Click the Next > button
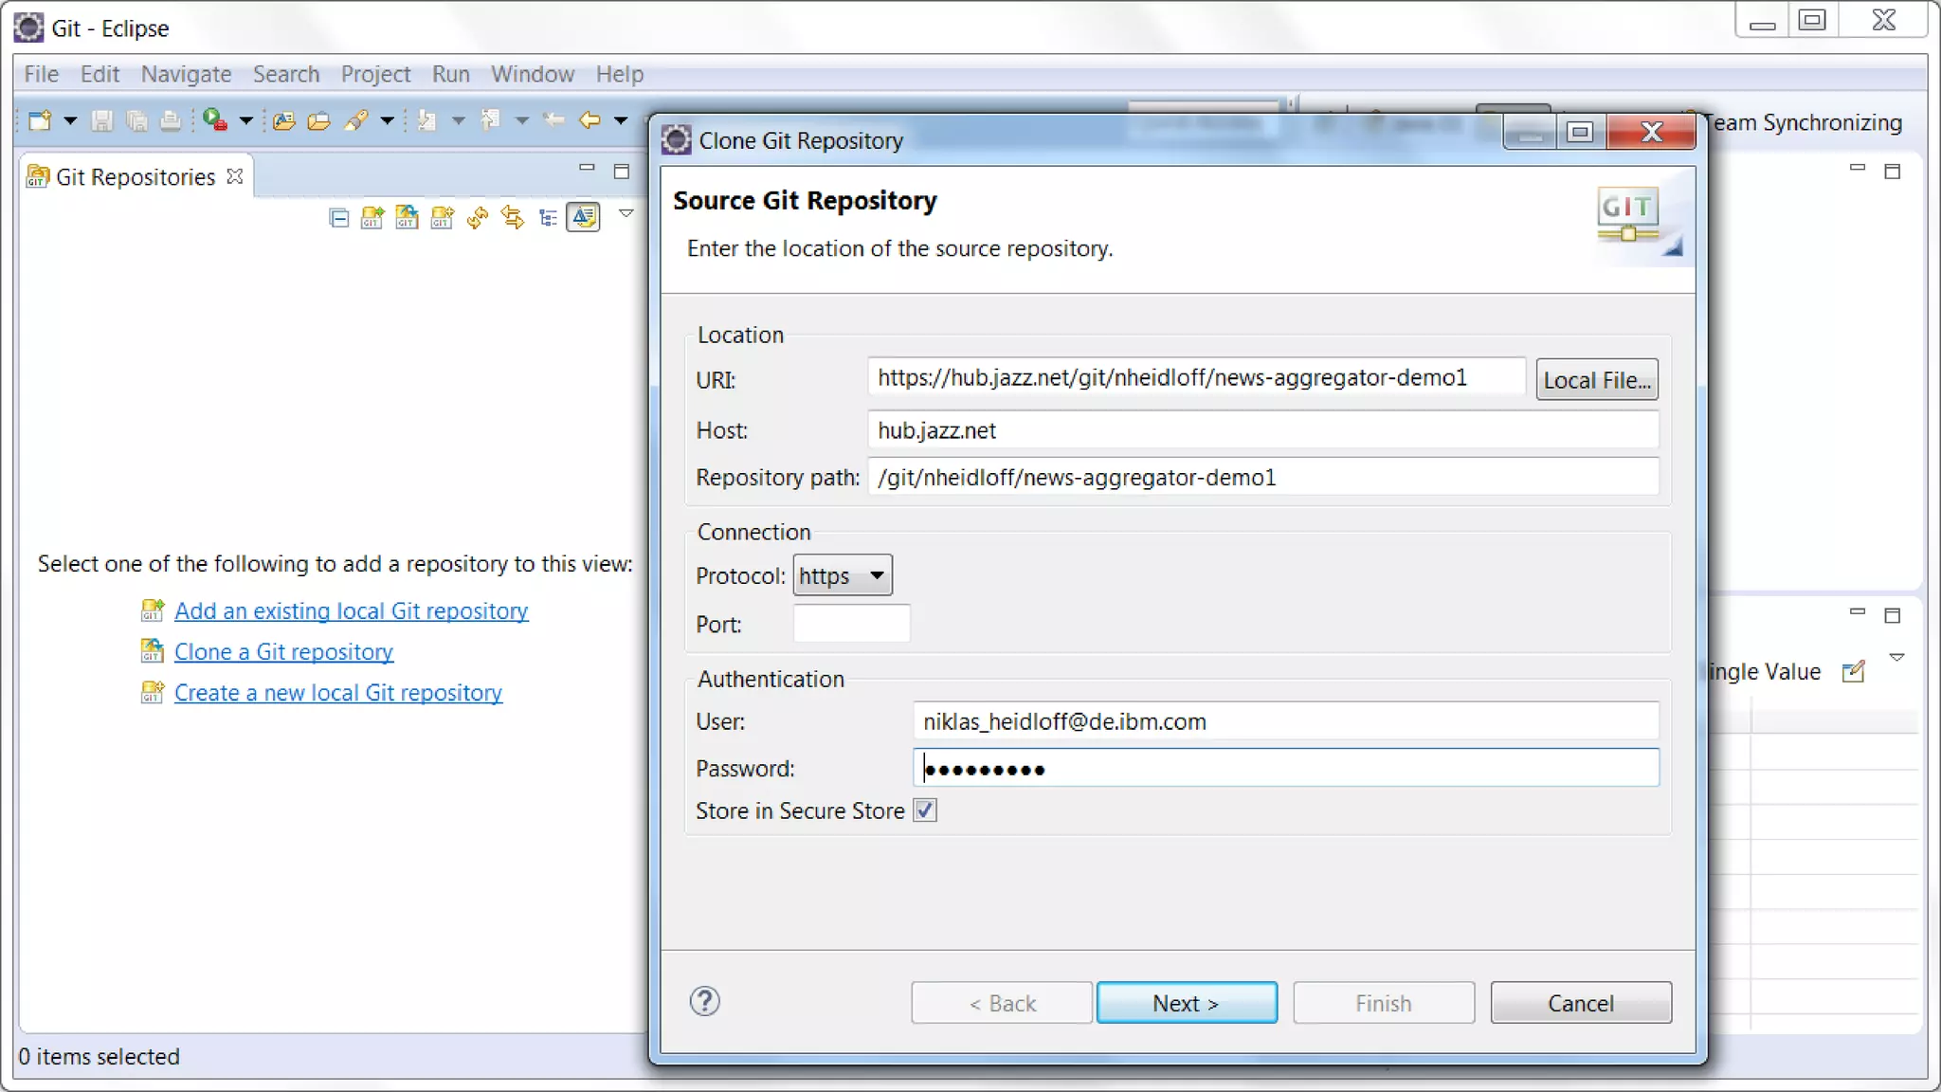The height and width of the screenshot is (1092, 1941). pyautogui.click(x=1187, y=1003)
